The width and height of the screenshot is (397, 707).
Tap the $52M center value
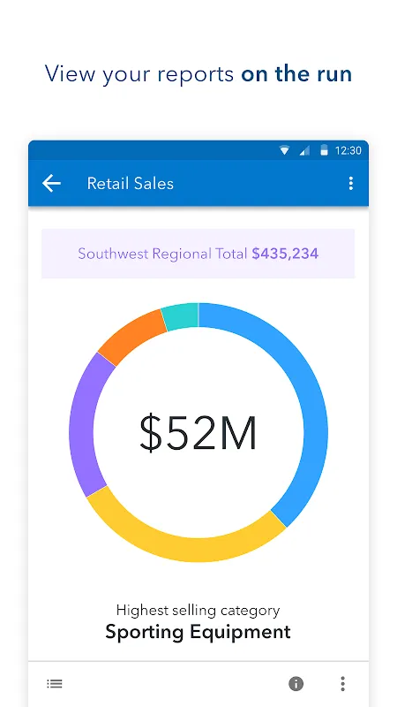[x=198, y=433]
